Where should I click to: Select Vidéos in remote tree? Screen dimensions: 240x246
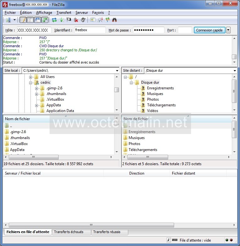pos(152,111)
